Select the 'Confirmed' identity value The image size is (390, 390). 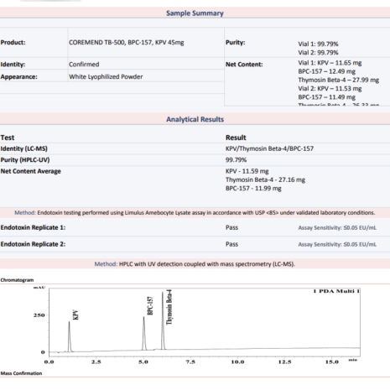coord(84,65)
